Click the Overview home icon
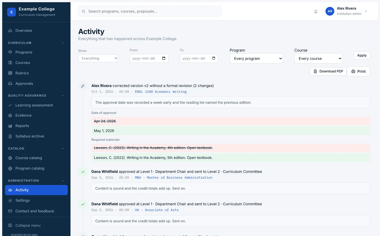This screenshot has width=380, height=236. (x=10, y=30)
